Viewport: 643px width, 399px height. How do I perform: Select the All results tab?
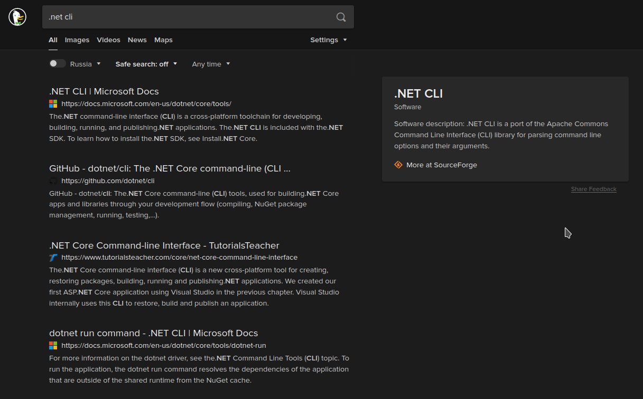[x=53, y=40]
